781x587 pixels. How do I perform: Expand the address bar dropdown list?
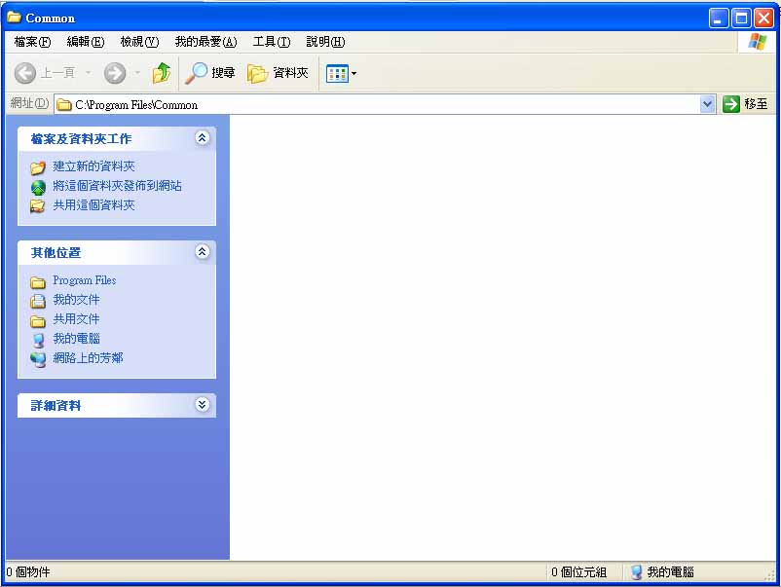pos(708,104)
